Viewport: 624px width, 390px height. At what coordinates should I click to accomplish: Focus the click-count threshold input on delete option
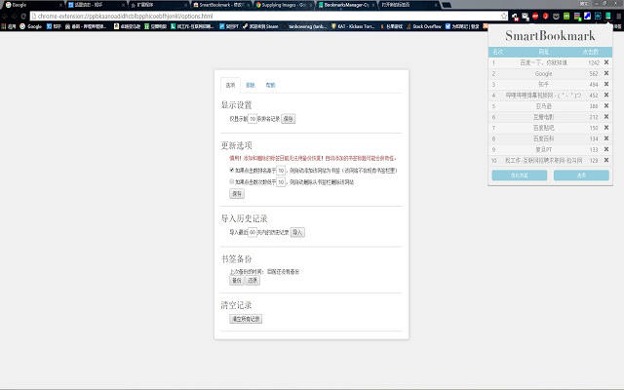[x=281, y=182]
